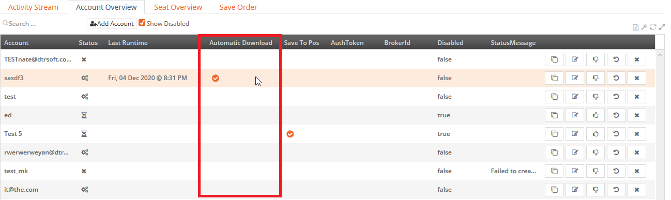Edit the Test 5 account

[x=575, y=134]
